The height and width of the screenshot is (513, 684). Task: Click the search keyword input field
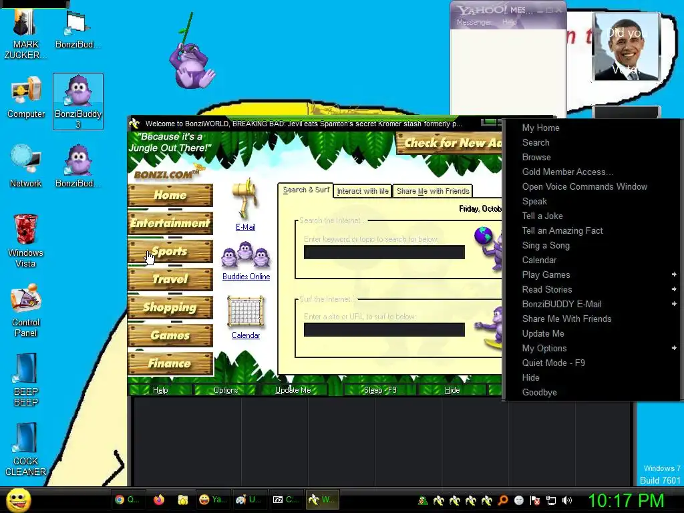tap(384, 252)
